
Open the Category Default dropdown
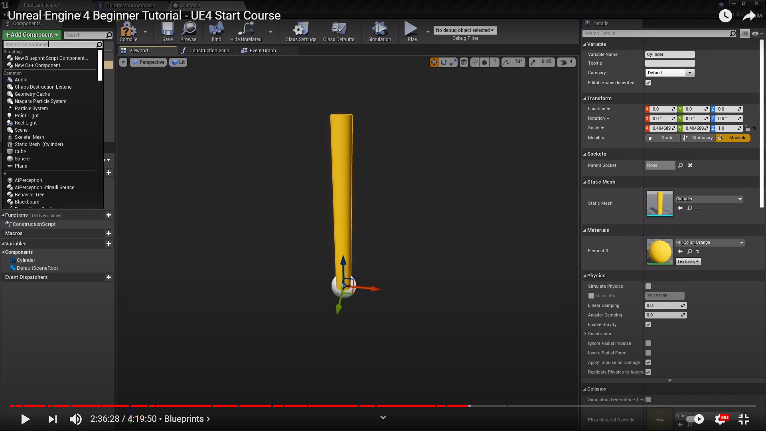tap(669, 73)
